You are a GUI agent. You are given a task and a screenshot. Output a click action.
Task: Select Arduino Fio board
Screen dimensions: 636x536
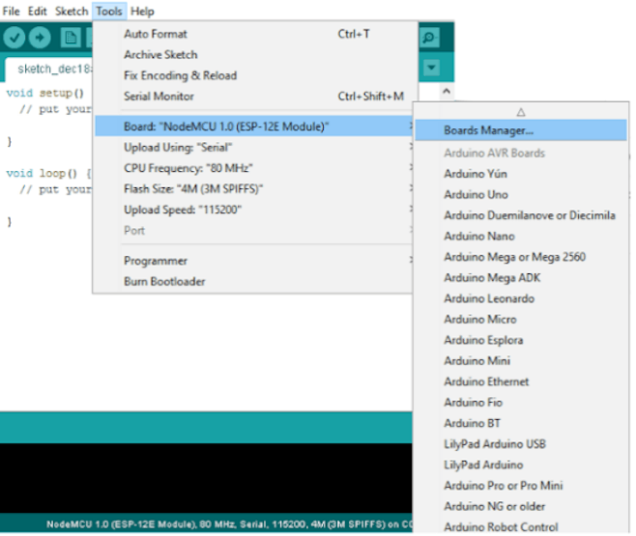(521, 403)
